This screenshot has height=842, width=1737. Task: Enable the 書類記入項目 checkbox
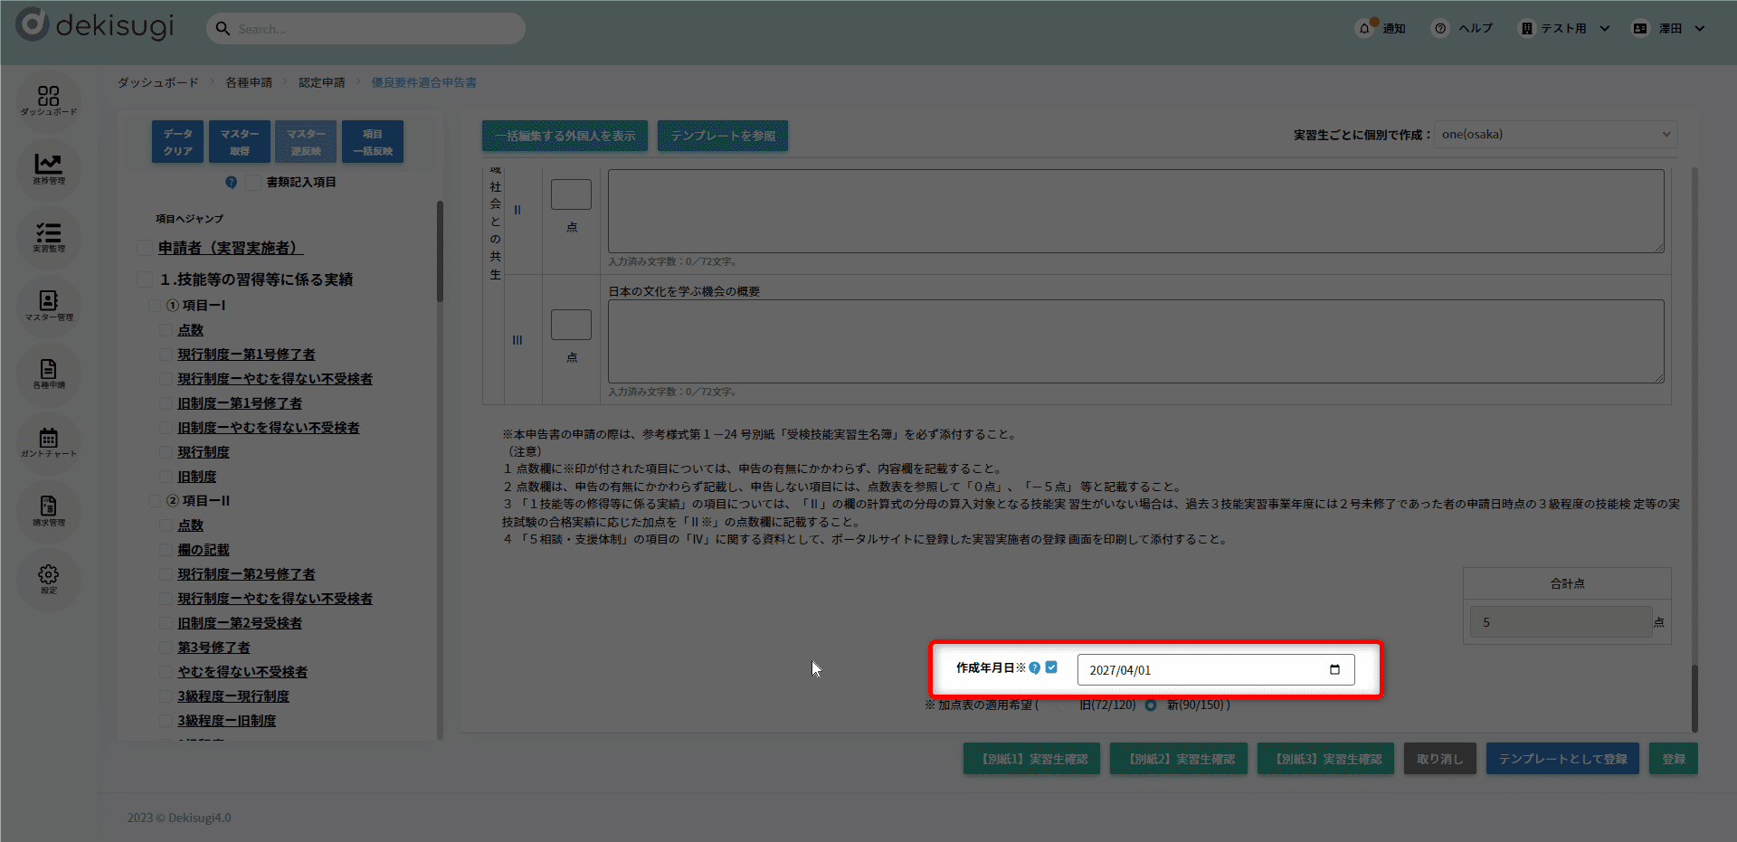point(253,183)
